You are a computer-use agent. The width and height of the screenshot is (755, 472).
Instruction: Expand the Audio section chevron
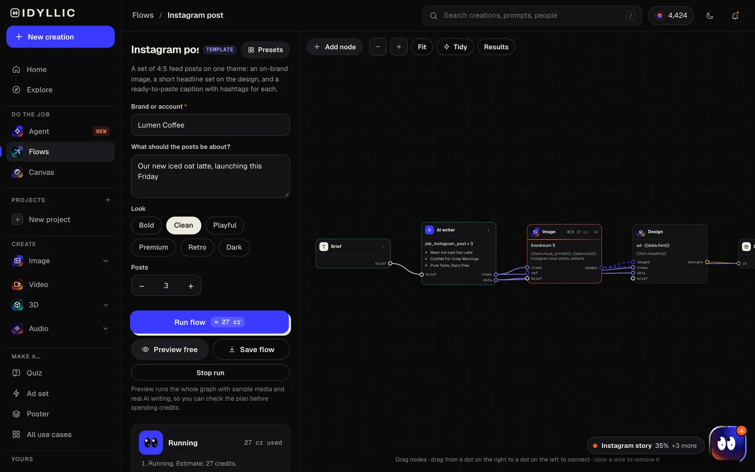105,328
